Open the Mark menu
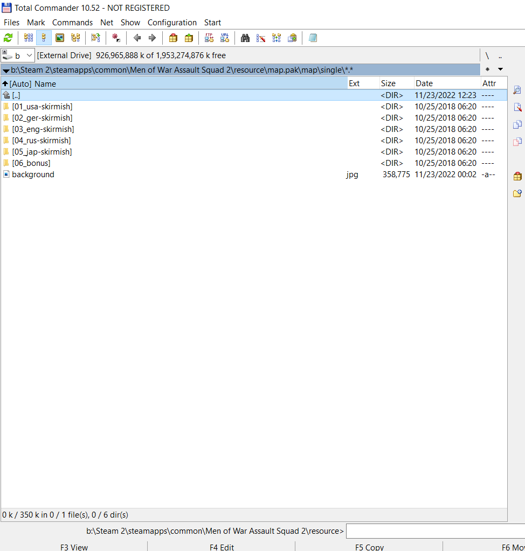The image size is (525, 551). pos(36,23)
